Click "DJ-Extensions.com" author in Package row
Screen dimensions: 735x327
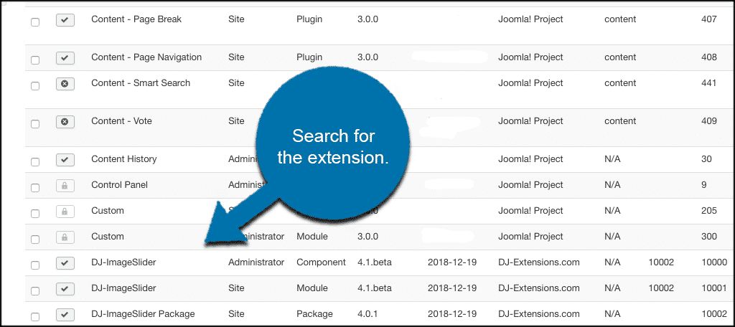539,314
